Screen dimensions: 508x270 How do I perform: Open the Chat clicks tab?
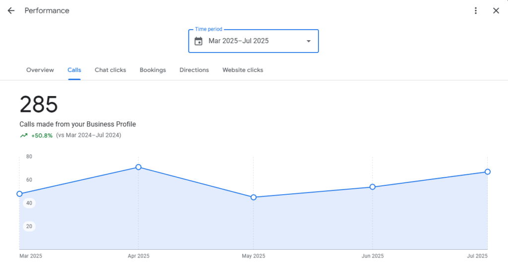[x=110, y=70]
